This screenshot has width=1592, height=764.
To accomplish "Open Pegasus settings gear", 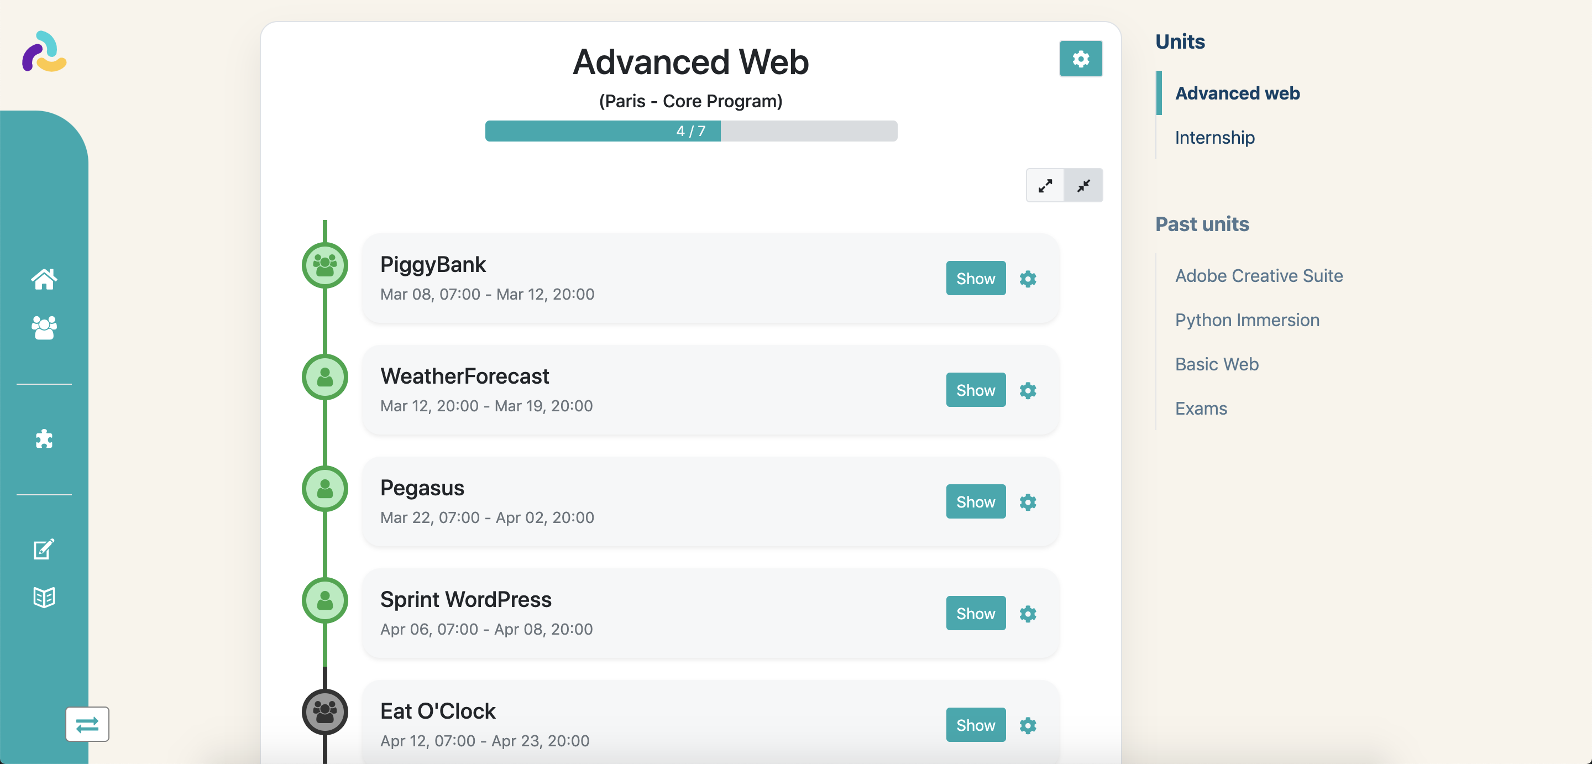I will click(1028, 502).
